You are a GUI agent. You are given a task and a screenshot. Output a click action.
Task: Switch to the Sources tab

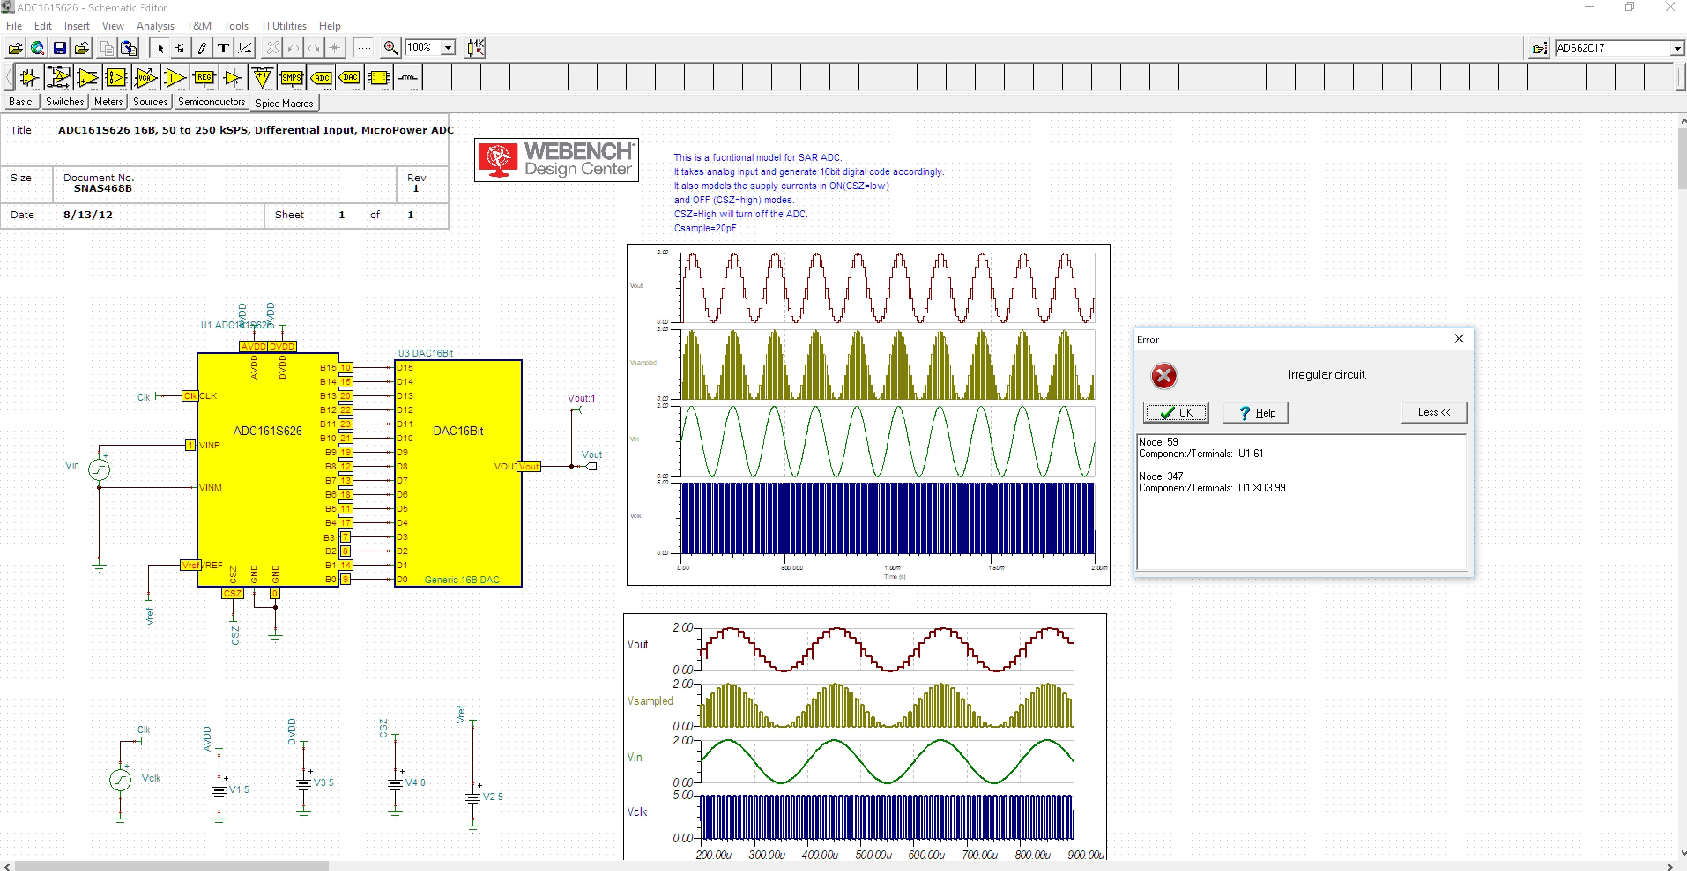click(x=150, y=101)
